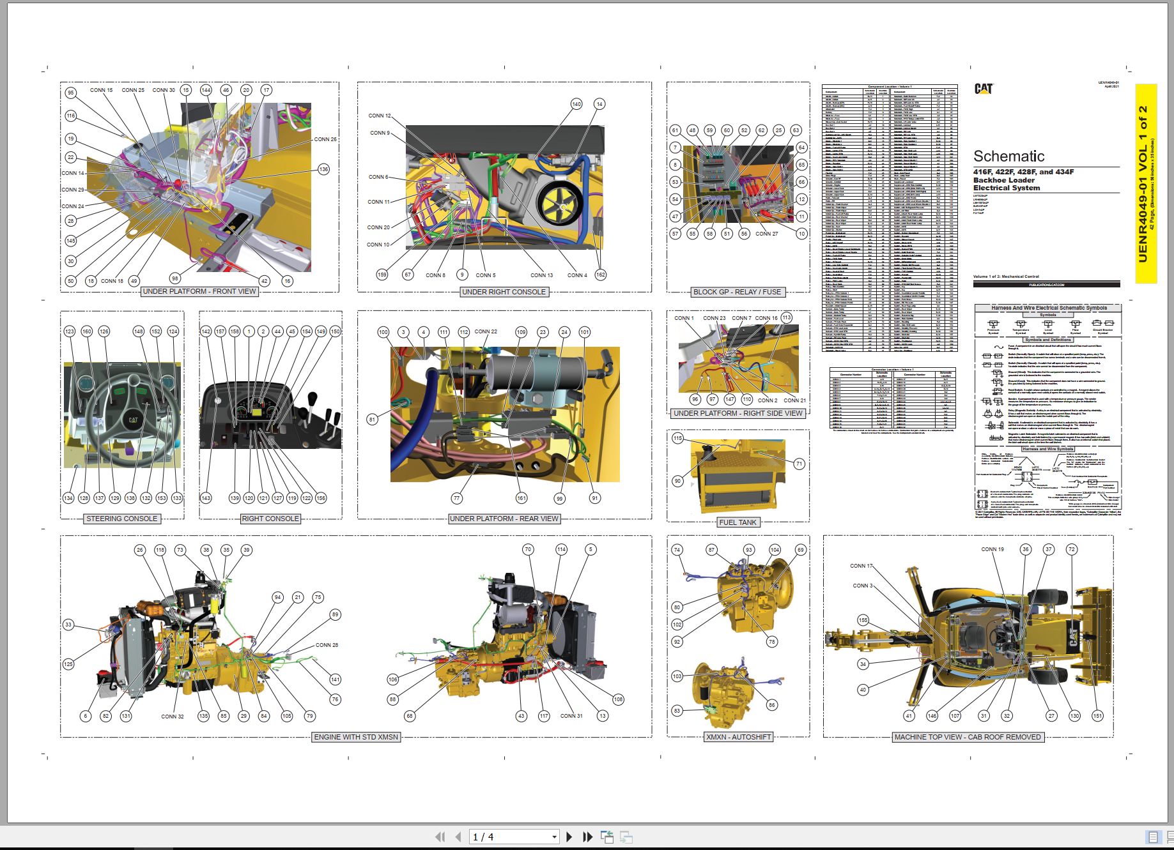Click CONN 32 below the engine
Viewport: 1174px width, 850px height.
173,717
